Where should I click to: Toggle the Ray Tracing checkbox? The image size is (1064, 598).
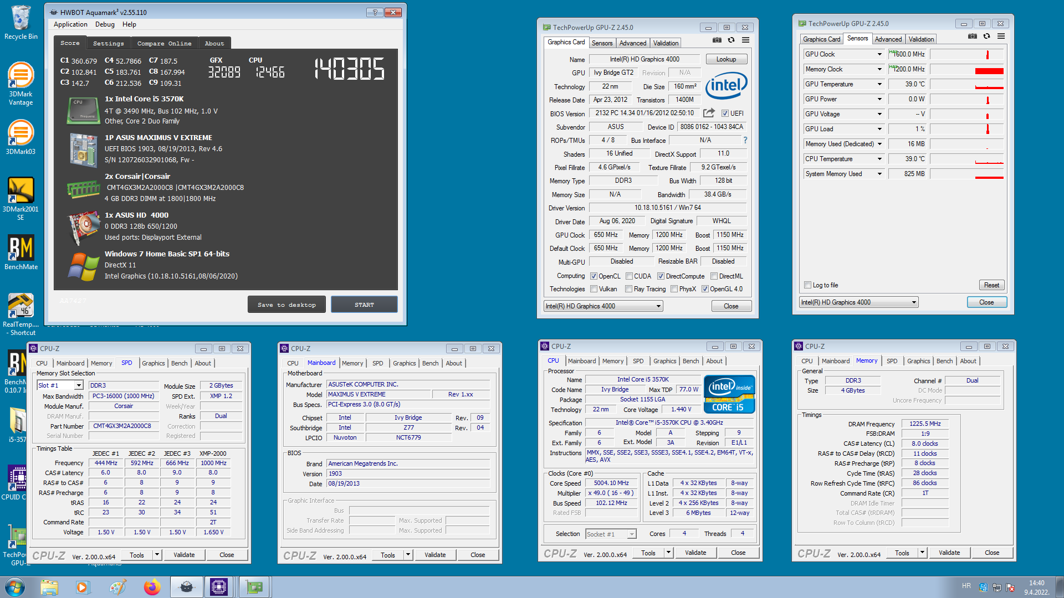point(628,289)
